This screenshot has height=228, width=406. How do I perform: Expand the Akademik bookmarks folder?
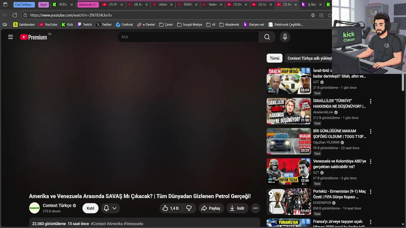229,24
